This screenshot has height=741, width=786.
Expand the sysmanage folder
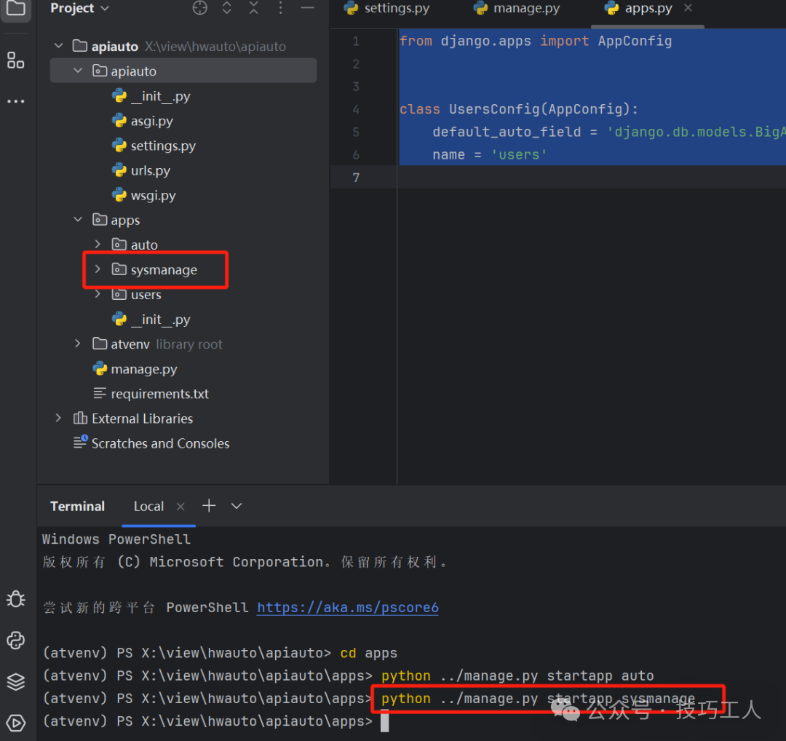tap(98, 269)
